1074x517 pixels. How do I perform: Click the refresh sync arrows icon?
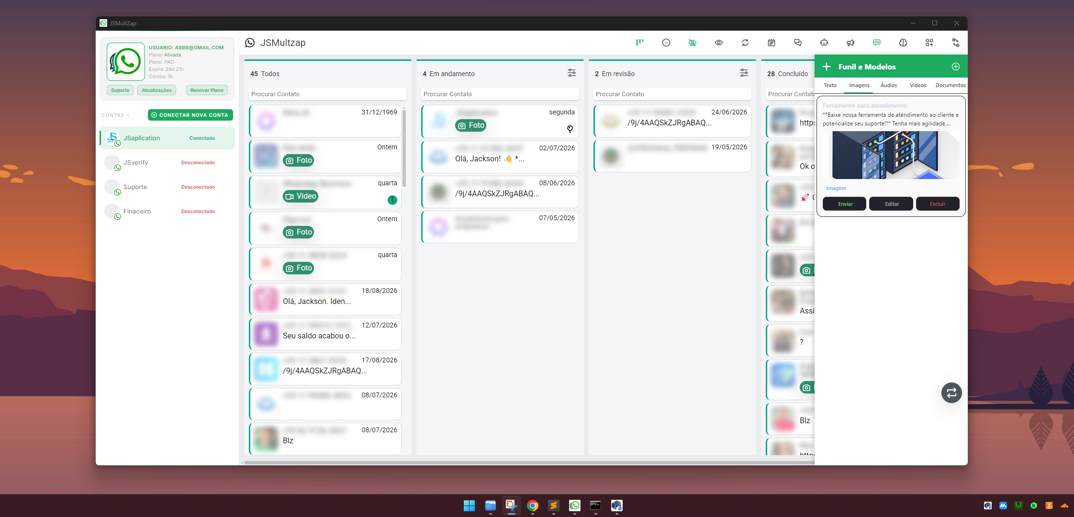click(x=745, y=43)
